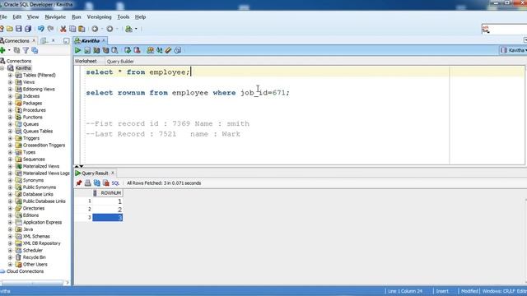Expand the Triggers node
This screenshot has width=527, height=296.
click(x=10, y=138)
